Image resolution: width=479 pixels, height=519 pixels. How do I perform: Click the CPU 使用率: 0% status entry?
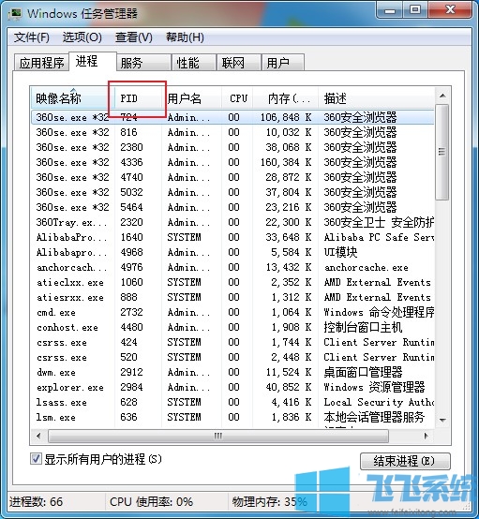click(x=151, y=501)
